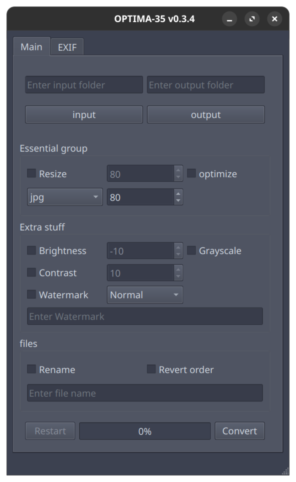Check the Brightness option
The width and height of the screenshot is (296, 482).
32,250
